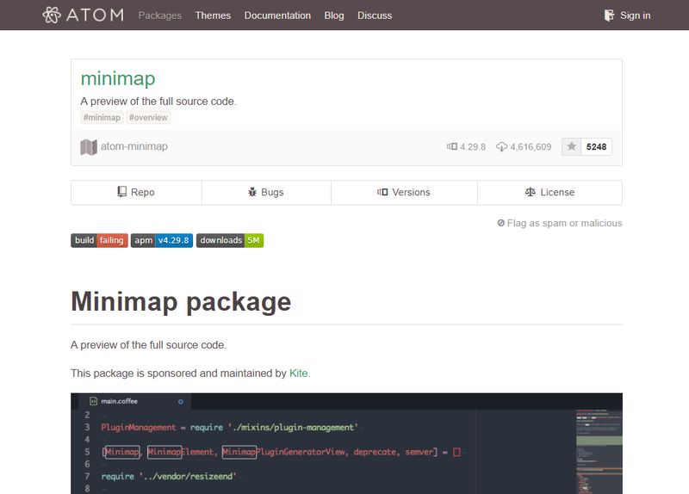
Task: Open the Packages menu item
Action: pos(159,15)
